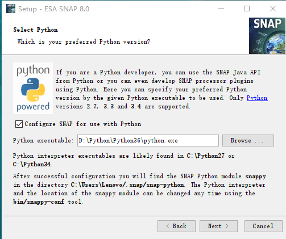
Task: Click the bin/snappy-conf tool text
Action: pyautogui.click(x=48, y=202)
